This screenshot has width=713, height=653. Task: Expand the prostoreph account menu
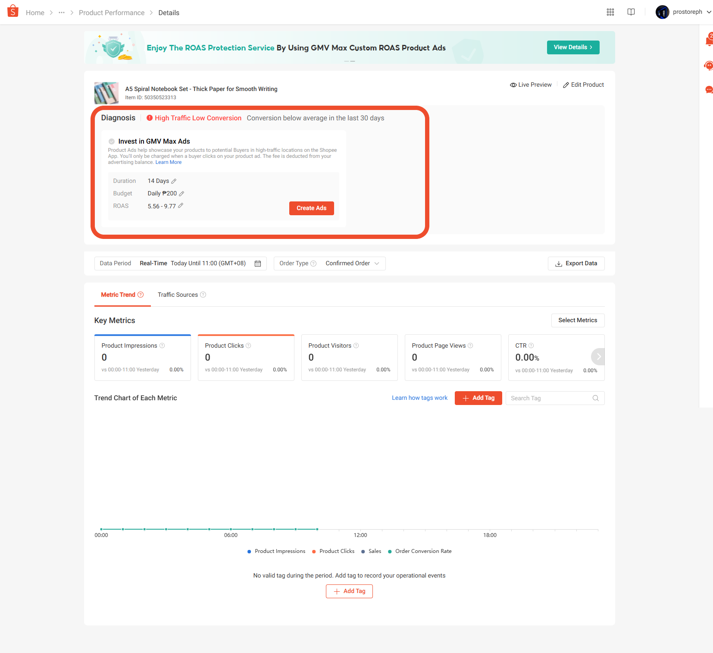point(684,12)
